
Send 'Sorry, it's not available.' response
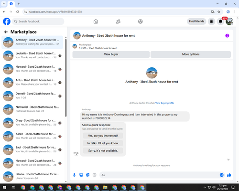(x=103, y=150)
